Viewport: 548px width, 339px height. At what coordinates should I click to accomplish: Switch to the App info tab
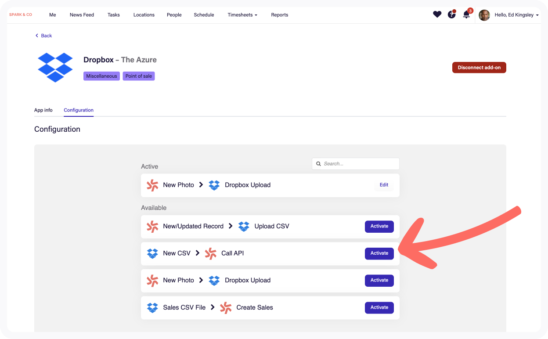(43, 110)
